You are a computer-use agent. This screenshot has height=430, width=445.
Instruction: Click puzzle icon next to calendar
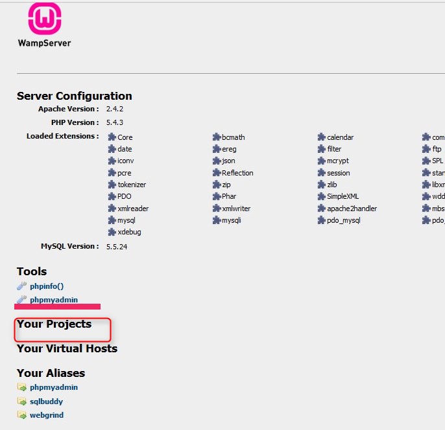(322, 137)
